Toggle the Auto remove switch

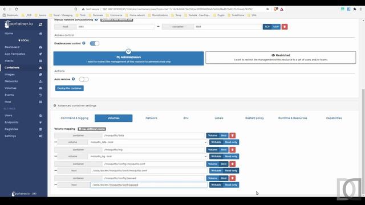pyautogui.click(x=84, y=80)
